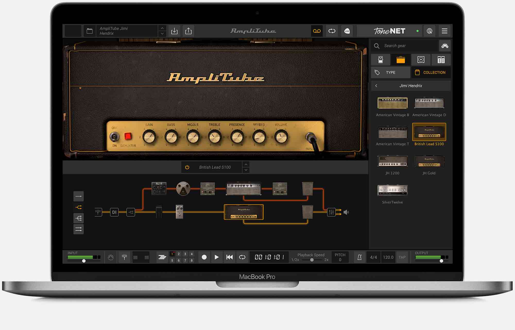Select the splitter block in chain
The width and height of the screenshot is (515, 330).
click(131, 212)
